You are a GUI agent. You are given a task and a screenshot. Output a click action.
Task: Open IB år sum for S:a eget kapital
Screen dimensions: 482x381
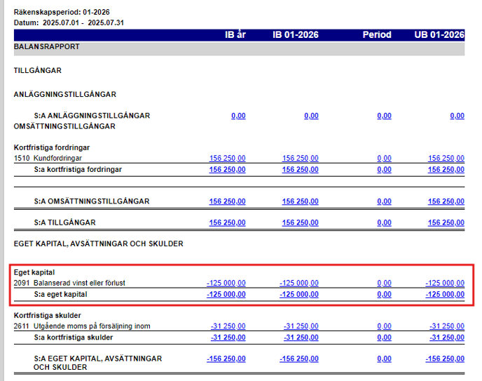tap(226, 294)
